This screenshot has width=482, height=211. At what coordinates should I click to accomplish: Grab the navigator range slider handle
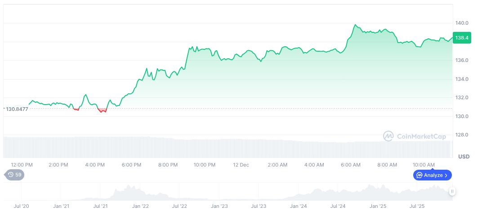click(x=452, y=191)
